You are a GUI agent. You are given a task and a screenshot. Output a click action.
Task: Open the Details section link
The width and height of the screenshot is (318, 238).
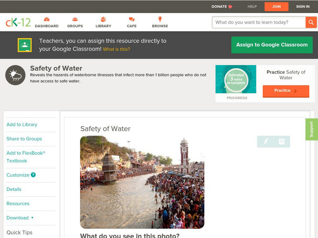(x=14, y=189)
